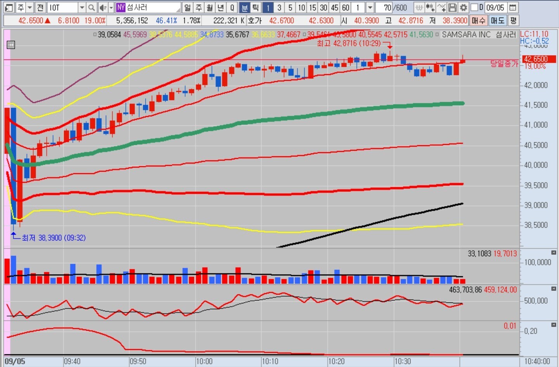Image resolution: width=559 pixels, height=367 pixels.
Task: Select 5-minute interval tab
Action: click(290, 7)
